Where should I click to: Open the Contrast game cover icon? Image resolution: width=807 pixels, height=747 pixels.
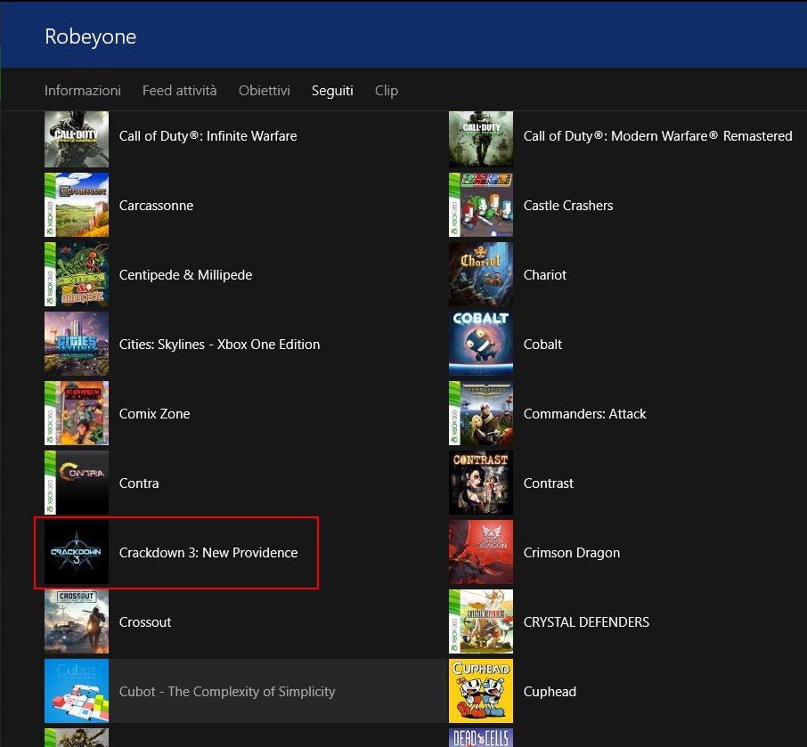click(x=481, y=483)
